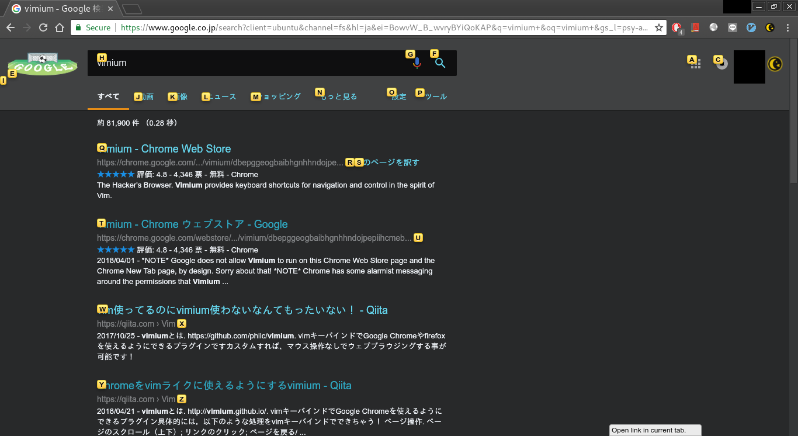Open the Vimium - Chrome Web Store result
Image resolution: width=798 pixels, height=436 pixels.
pos(164,148)
